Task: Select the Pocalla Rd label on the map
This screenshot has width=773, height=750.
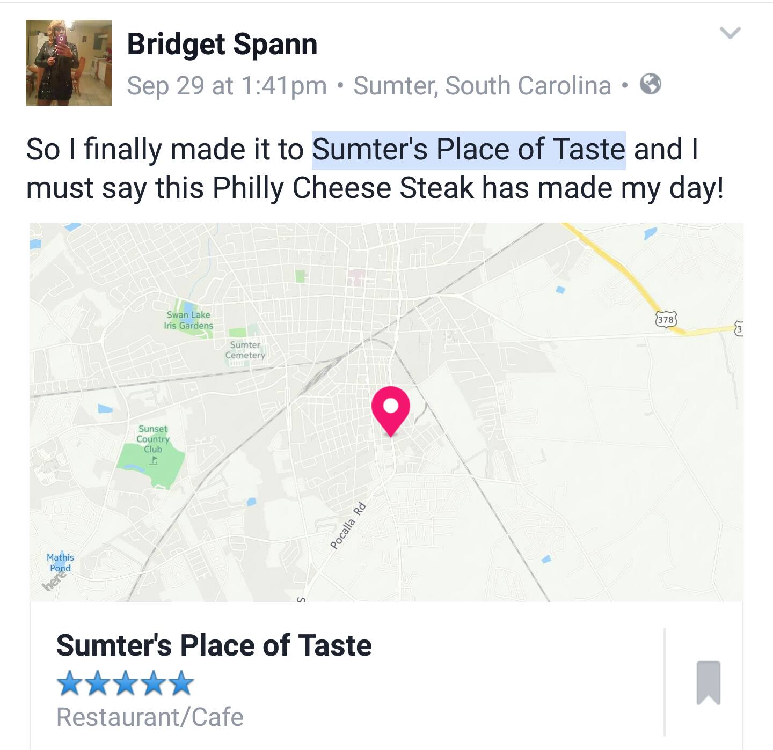Action: pyautogui.click(x=349, y=526)
